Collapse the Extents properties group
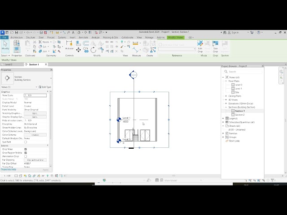 (48, 146)
